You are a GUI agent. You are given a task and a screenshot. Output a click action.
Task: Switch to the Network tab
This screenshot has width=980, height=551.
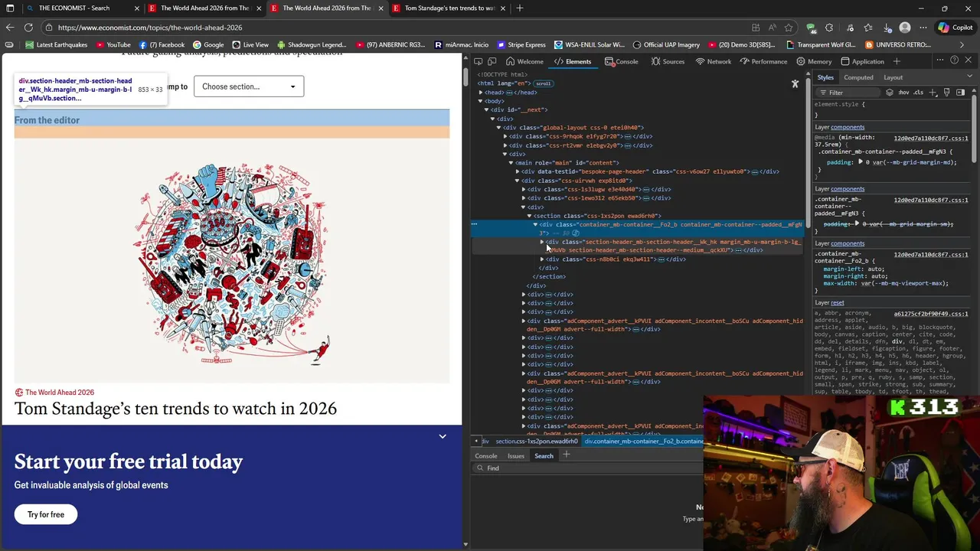click(x=713, y=61)
